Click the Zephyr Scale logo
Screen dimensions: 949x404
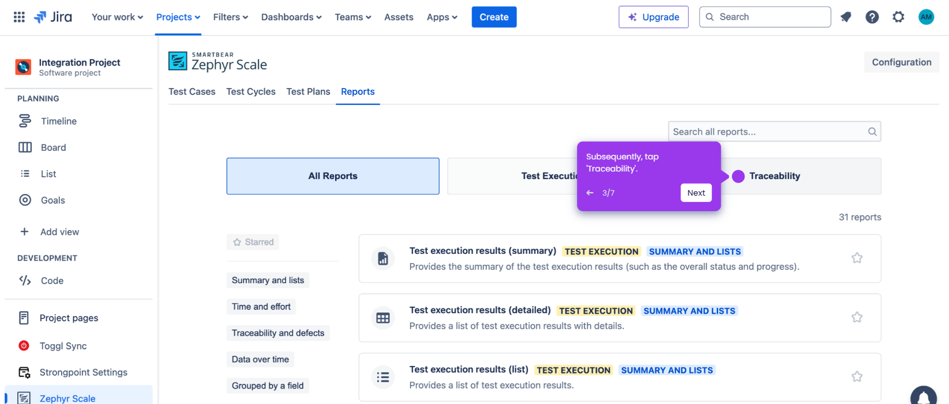(218, 61)
